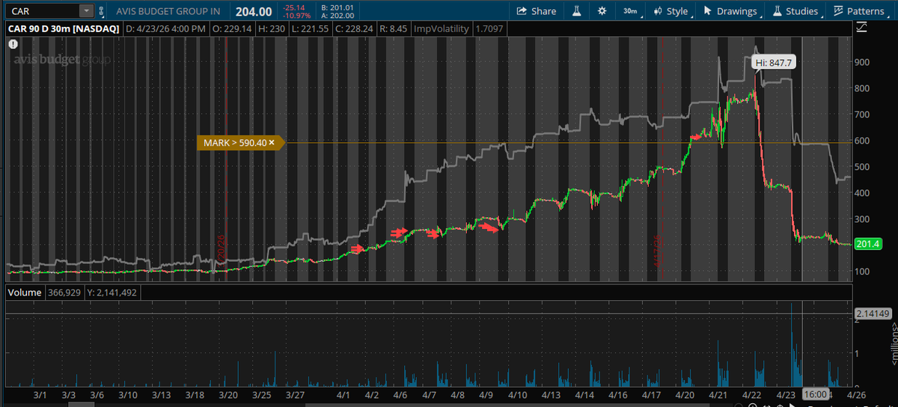Open the Drawings menu
Image resolution: width=898 pixels, height=407 pixels.
[731, 11]
